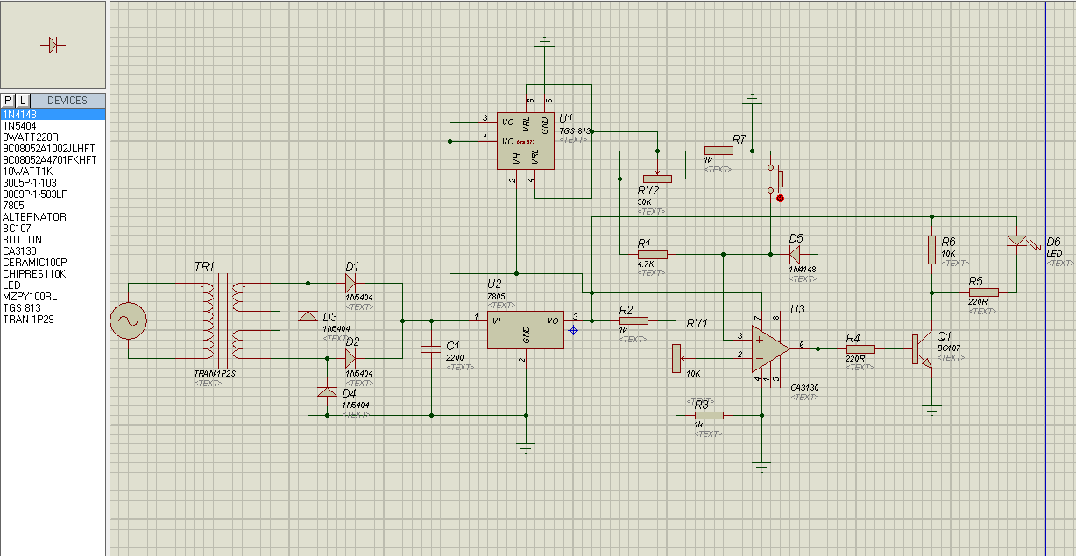The image size is (1076, 556).
Task: Select ALTERNATOR in the devices list
Action: coord(34,217)
